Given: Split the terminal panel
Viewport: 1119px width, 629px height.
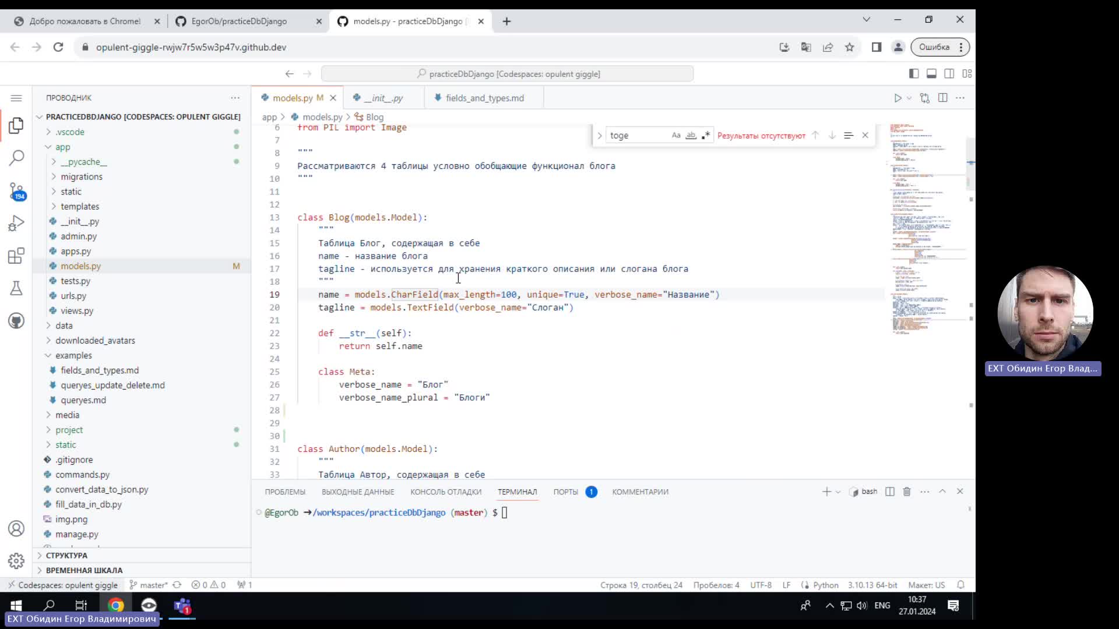Looking at the screenshot, I should [x=889, y=492].
